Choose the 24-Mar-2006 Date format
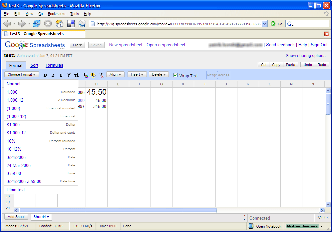Image resolution: width=332 pixels, height=232 pixels. click(41, 165)
